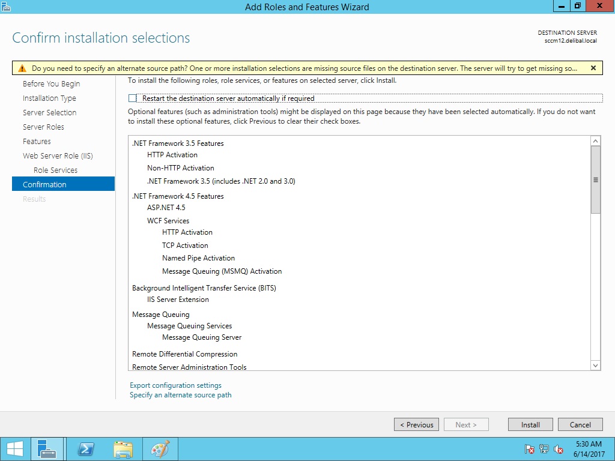
Task: Click the Windows Start button
Action: [x=14, y=449]
